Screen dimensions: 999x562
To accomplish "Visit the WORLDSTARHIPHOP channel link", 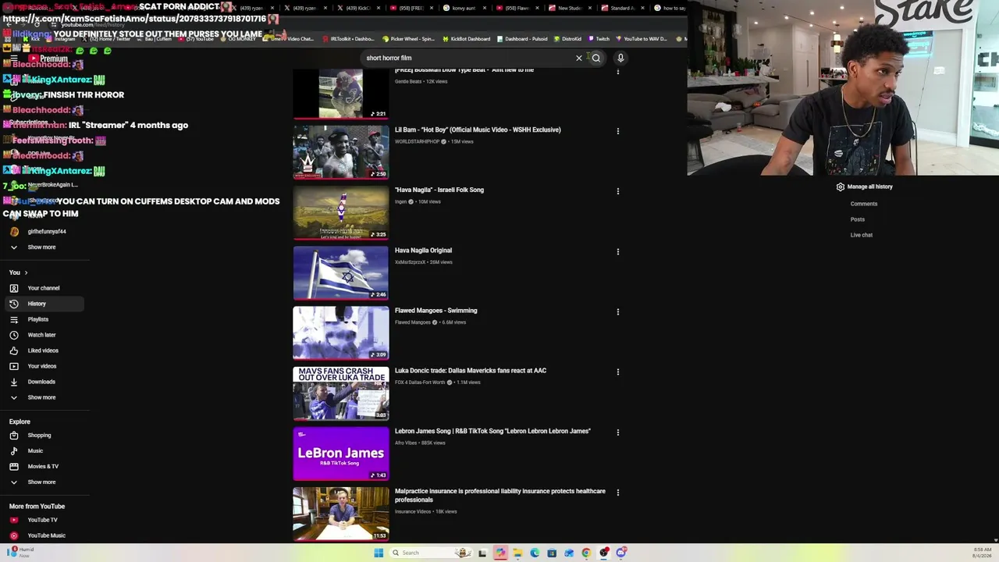I will [418, 142].
